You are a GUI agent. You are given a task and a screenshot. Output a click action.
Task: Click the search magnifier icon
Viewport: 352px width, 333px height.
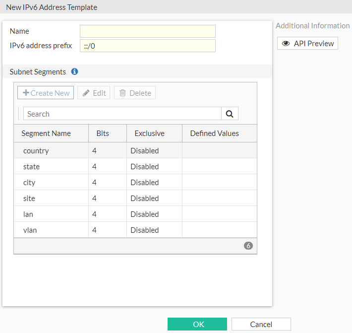tap(230, 114)
